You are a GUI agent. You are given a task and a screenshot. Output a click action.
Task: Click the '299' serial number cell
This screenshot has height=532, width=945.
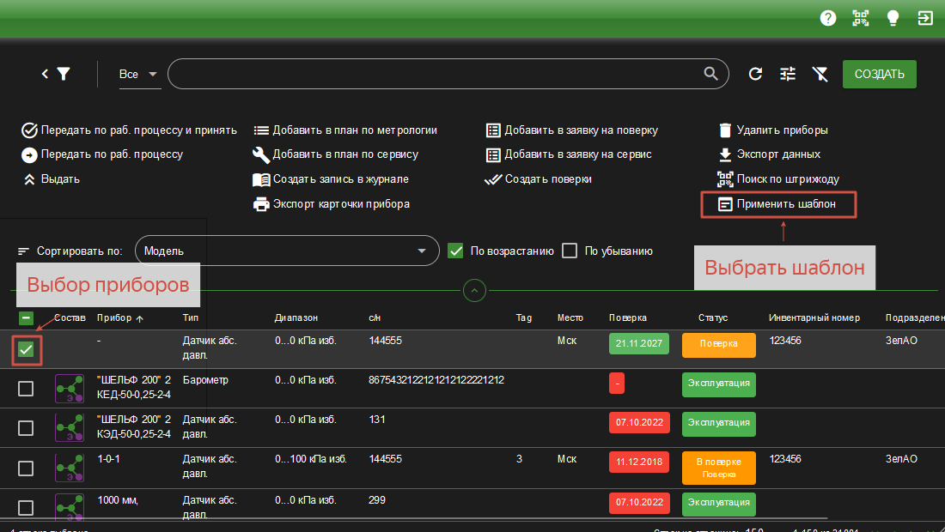click(376, 500)
